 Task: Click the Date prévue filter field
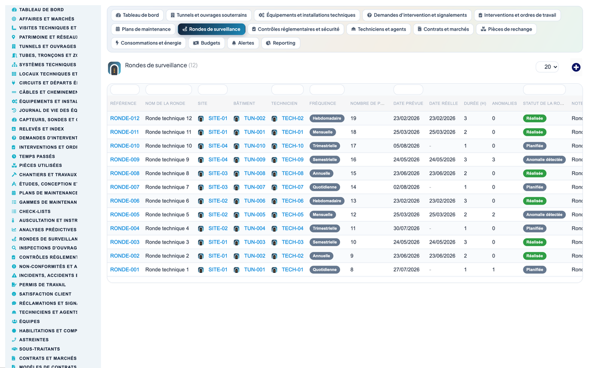point(408,90)
